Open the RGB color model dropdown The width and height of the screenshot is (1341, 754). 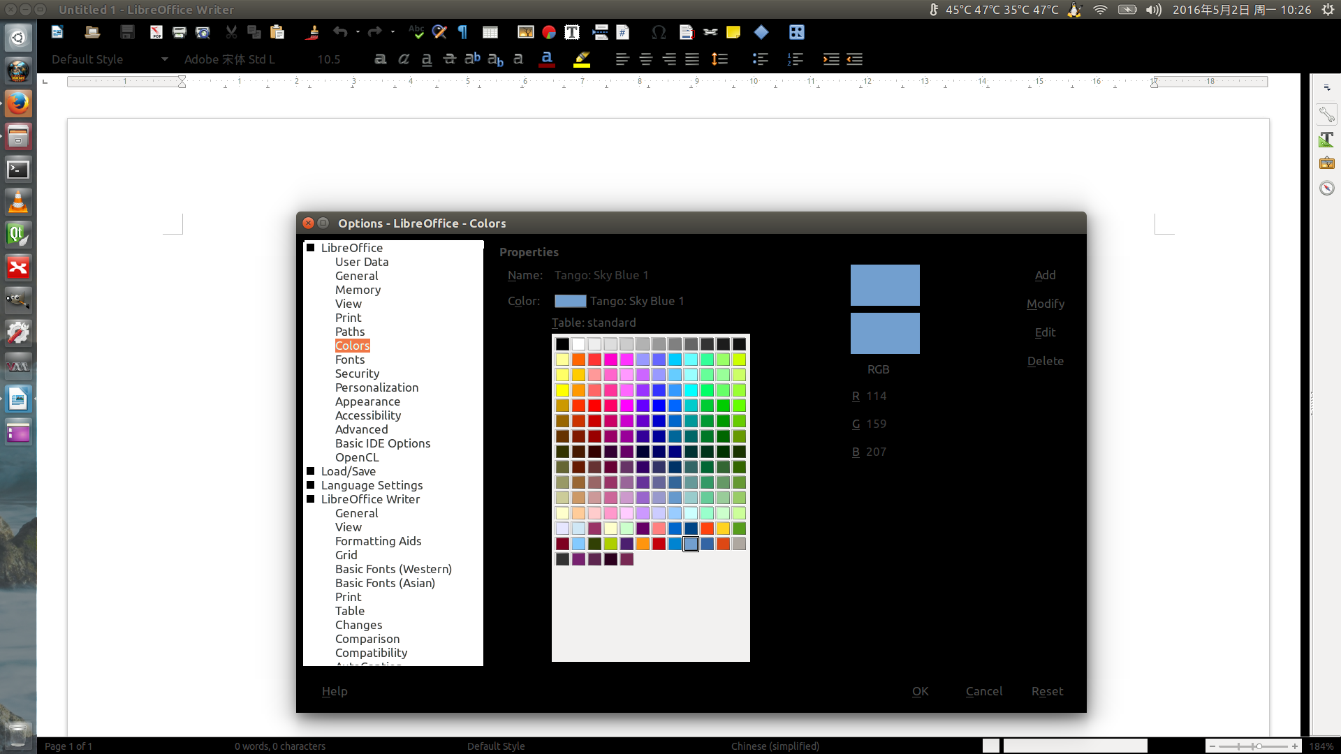pyautogui.click(x=879, y=369)
